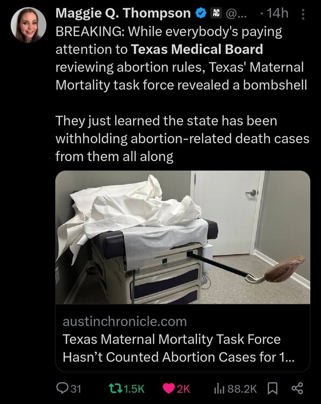The width and height of the screenshot is (321, 404).
Task: Click the 2K likes count
Action: 184,389
